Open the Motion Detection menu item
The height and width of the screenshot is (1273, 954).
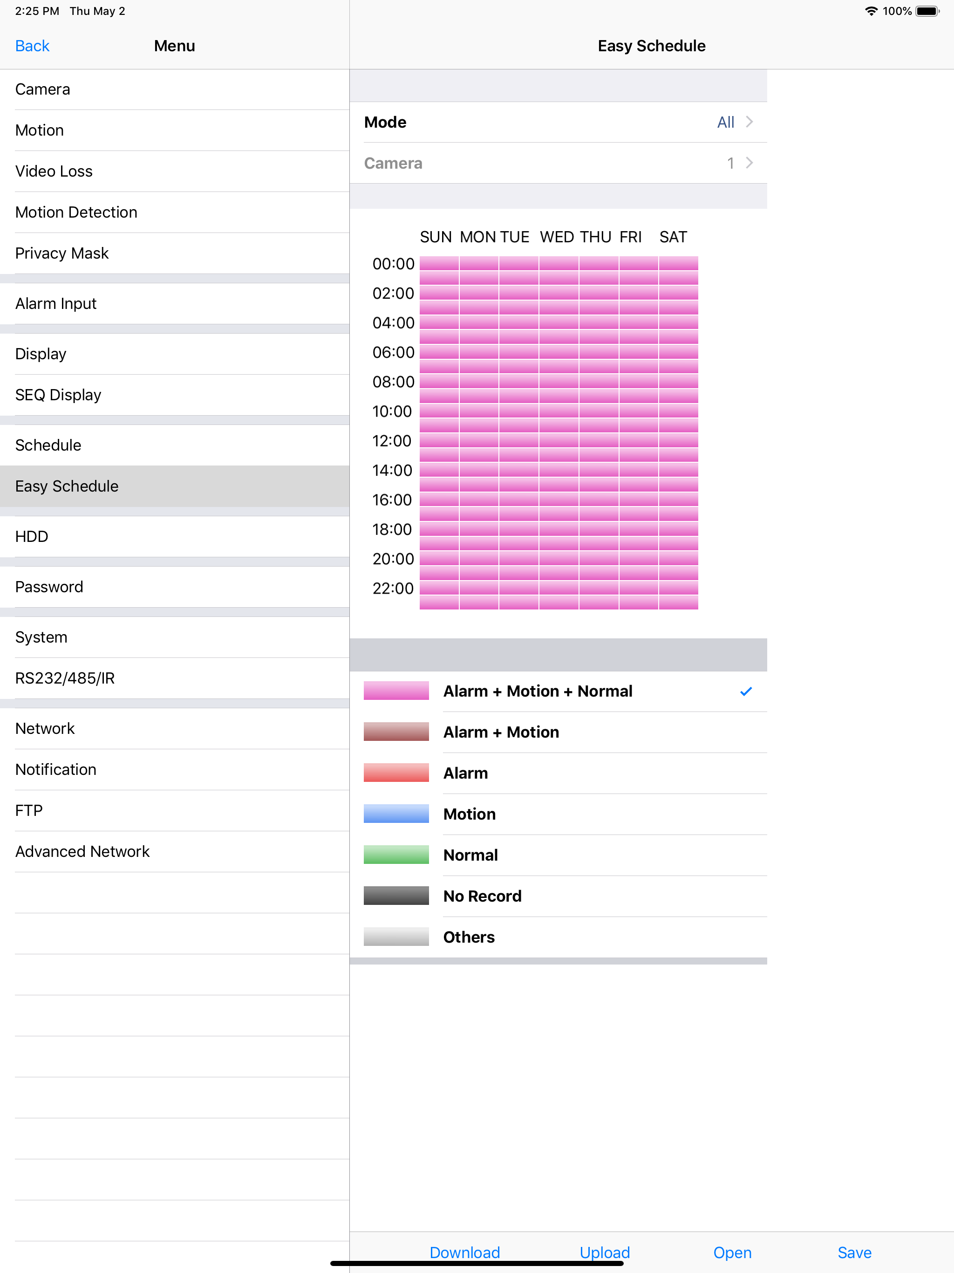tap(174, 212)
